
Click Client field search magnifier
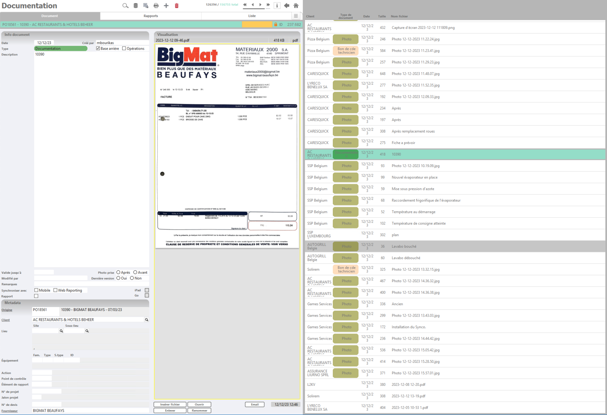point(147,320)
